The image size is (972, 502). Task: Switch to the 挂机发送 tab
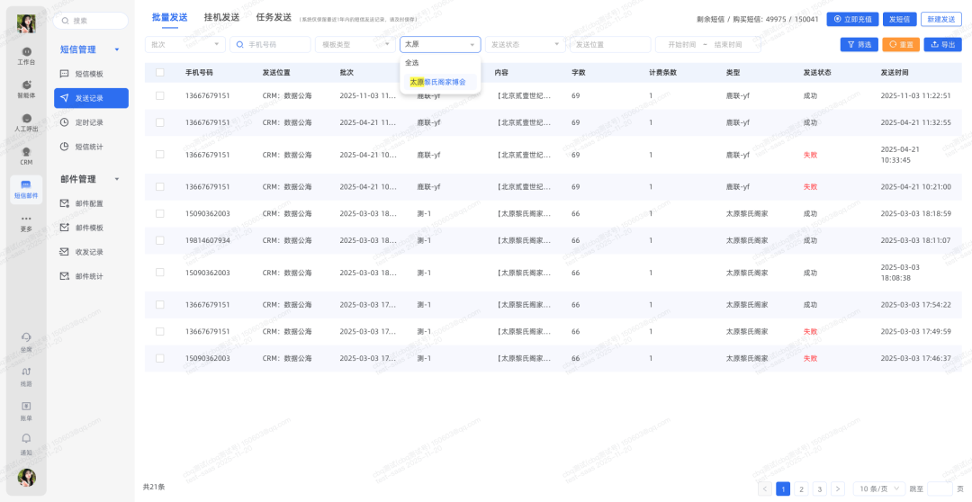coord(221,17)
